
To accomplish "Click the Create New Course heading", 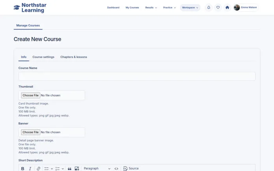I will (x=38, y=39).
